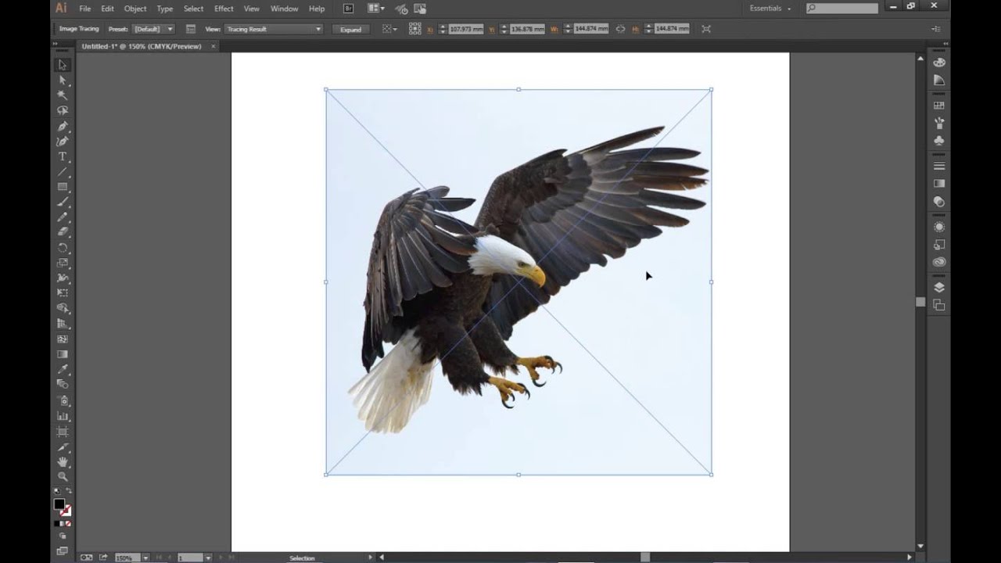Open the Brushes panel
1001x563 pixels.
pyautogui.click(x=939, y=124)
